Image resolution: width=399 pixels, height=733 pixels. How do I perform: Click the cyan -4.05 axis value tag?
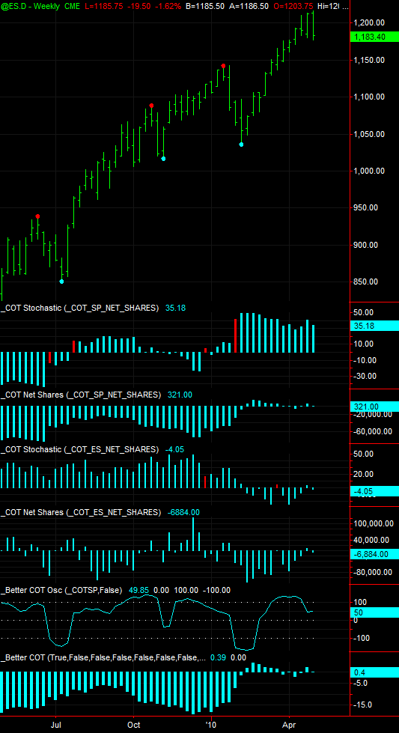point(374,491)
